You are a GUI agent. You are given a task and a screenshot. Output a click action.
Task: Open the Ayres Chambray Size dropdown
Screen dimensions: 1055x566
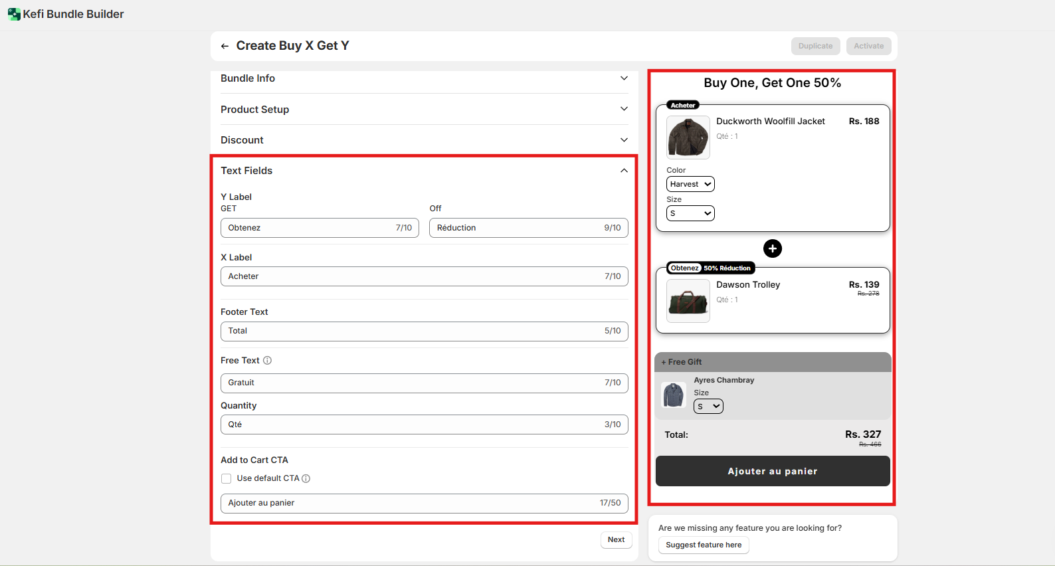coord(708,407)
